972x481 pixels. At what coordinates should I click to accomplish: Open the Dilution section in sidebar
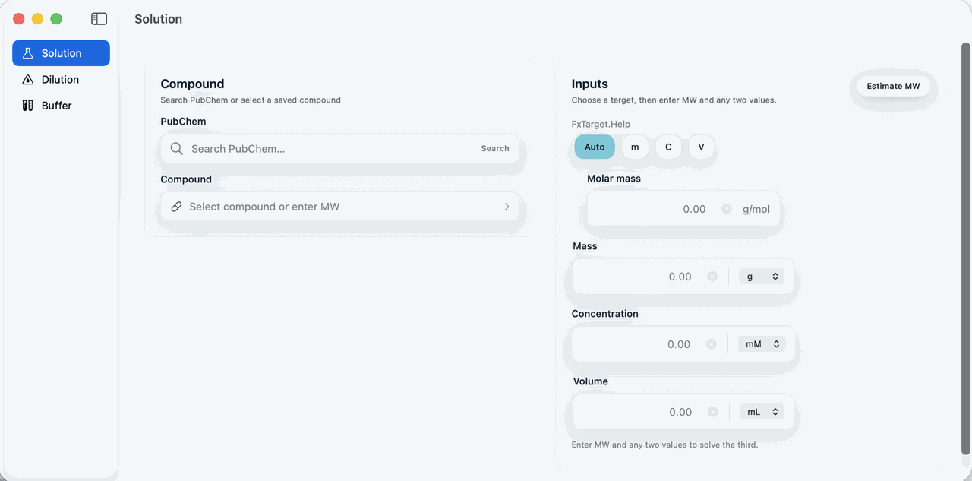pos(61,79)
